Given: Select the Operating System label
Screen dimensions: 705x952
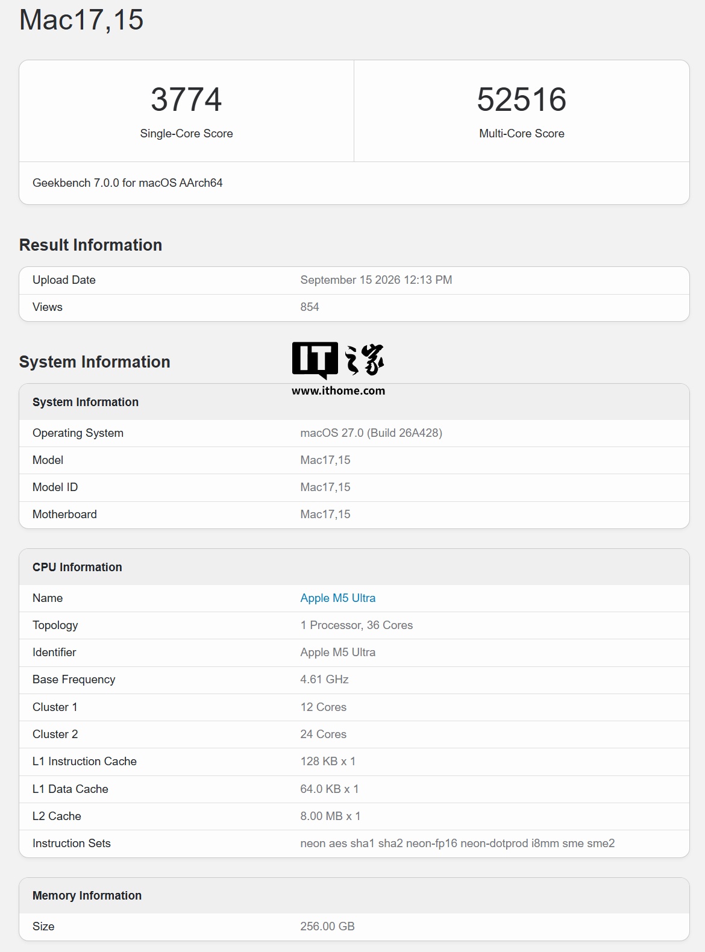Looking at the screenshot, I should [78, 433].
